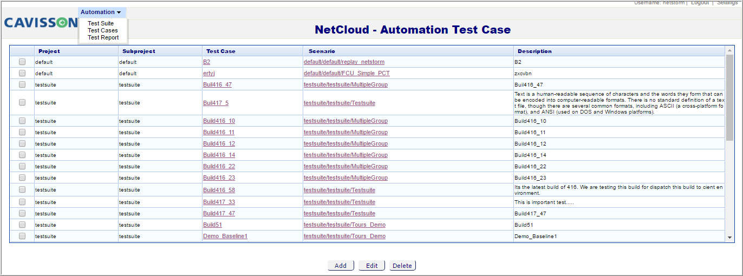Open the B2 test case link

[206, 62]
